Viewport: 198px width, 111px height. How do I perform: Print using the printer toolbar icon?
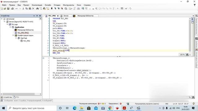12,9
